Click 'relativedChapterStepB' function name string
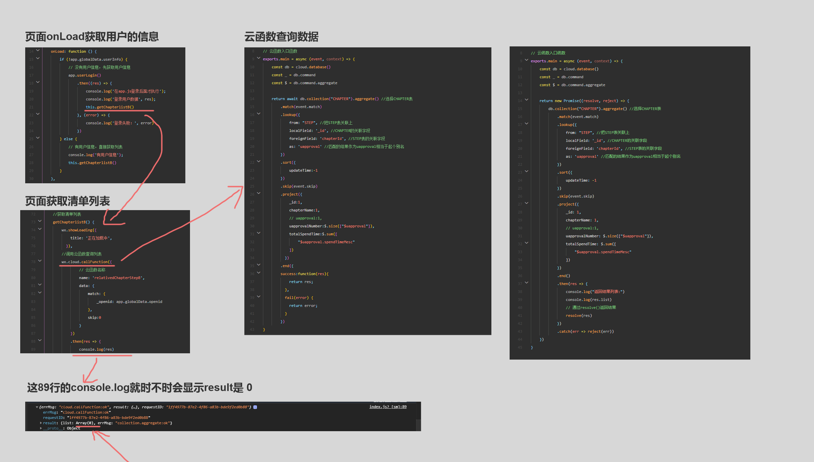 tap(118, 278)
